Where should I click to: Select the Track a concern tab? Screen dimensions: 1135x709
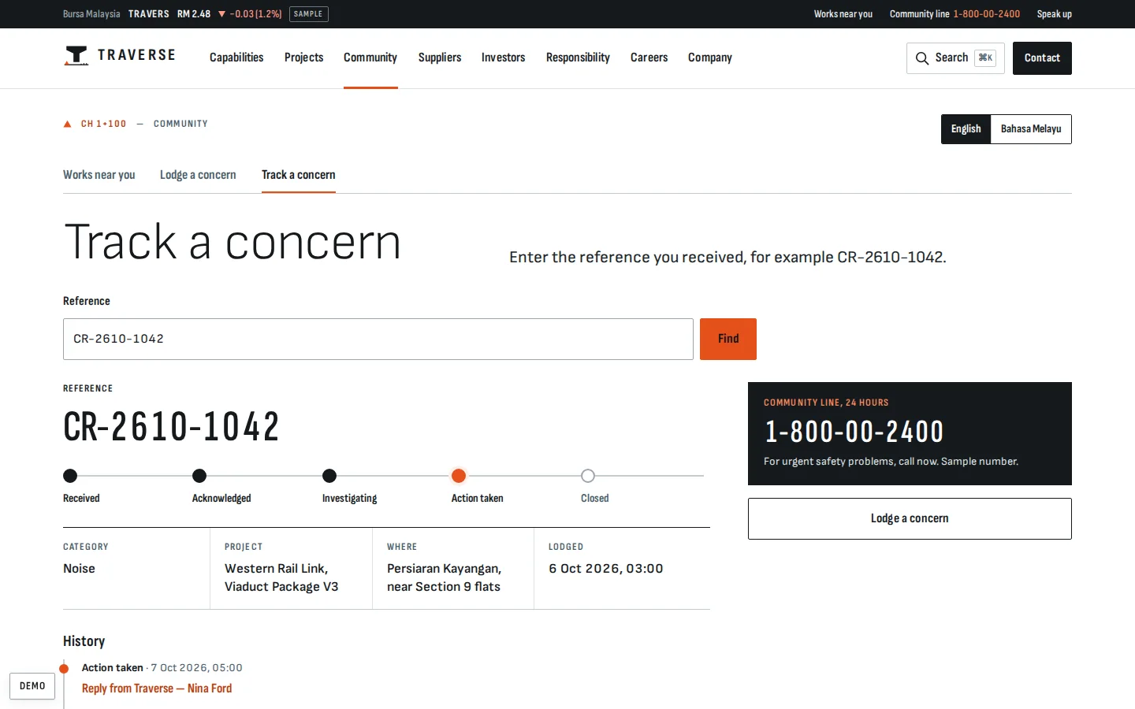click(299, 175)
